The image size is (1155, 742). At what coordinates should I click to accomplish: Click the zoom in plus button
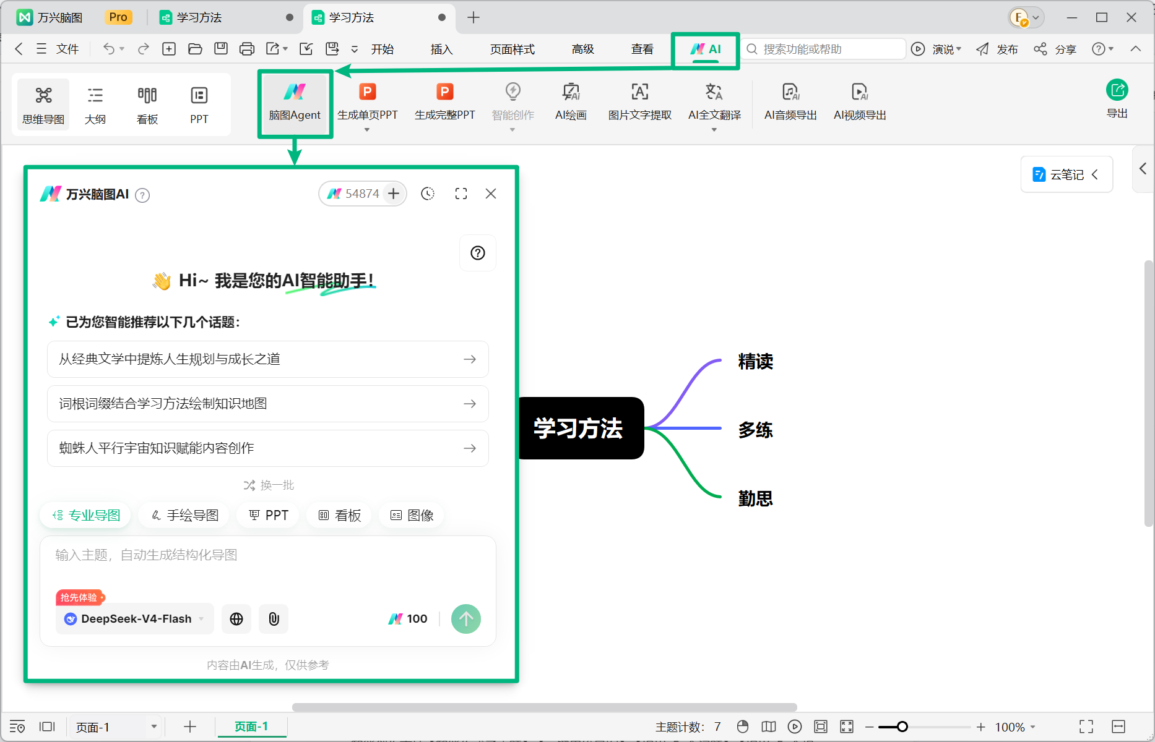click(981, 727)
